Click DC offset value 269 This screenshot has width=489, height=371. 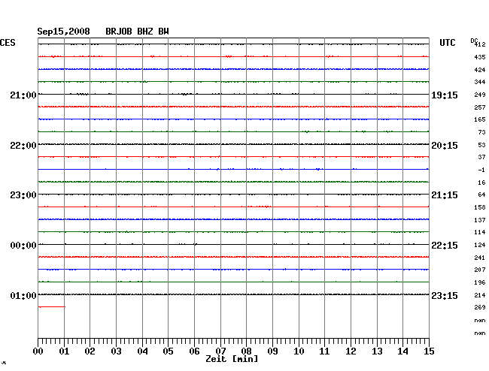click(480, 307)
